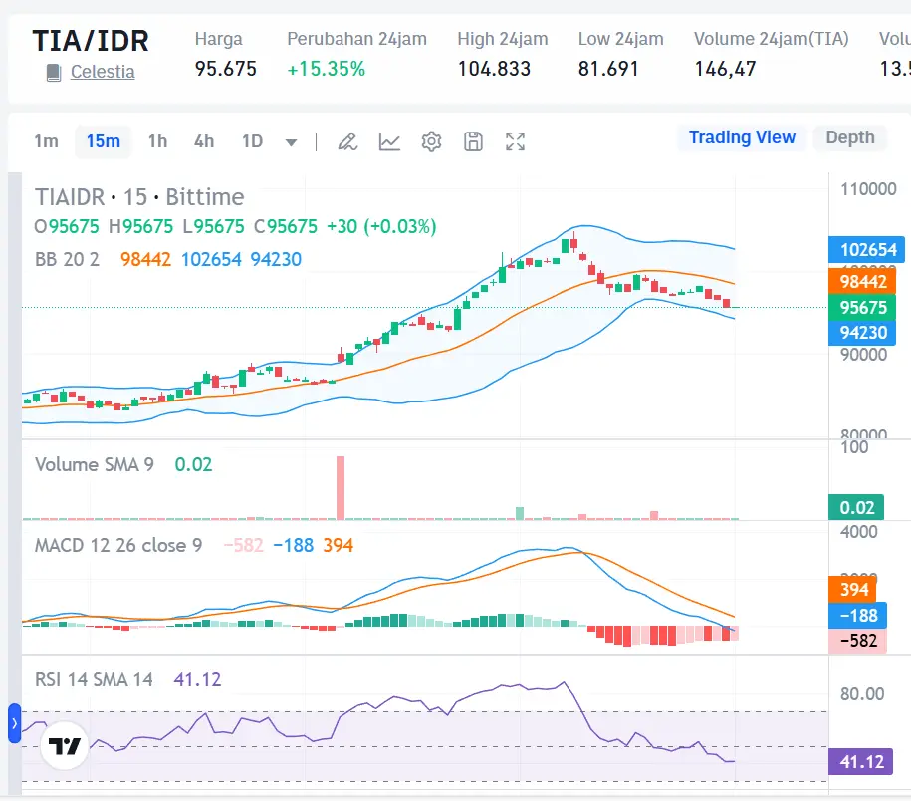Select the 1h timeframe
Screen dimensions: 911x801
tap(156, 141)
